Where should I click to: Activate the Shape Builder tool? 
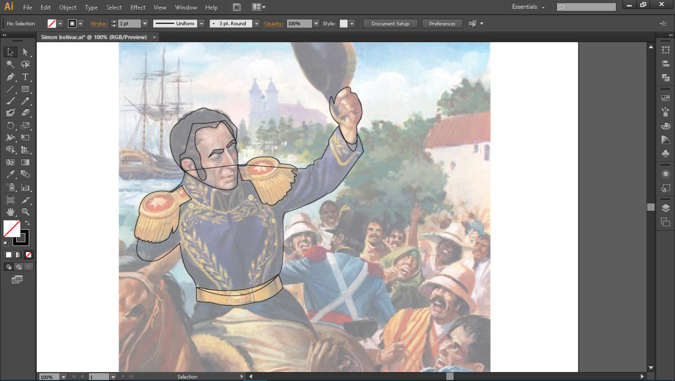10,149
